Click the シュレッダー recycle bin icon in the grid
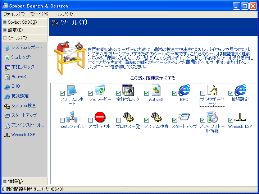 pos(100,90)
